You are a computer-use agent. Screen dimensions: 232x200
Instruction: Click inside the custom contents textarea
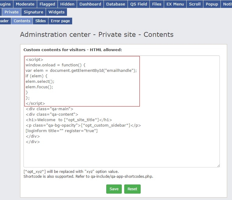pos(122,152)
